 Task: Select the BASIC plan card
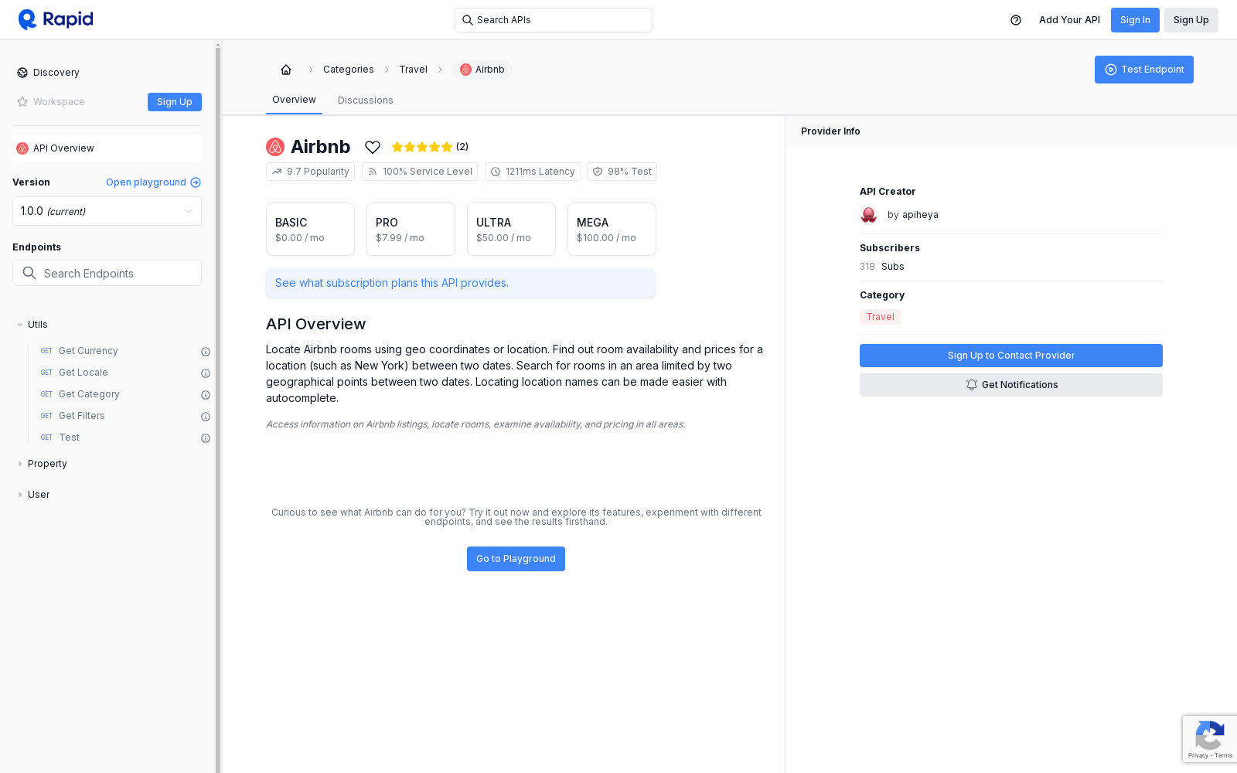coord(310,230)
